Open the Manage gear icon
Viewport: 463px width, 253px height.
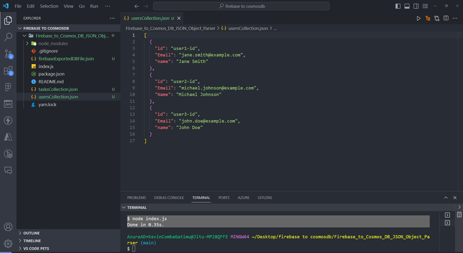point(8,244)
